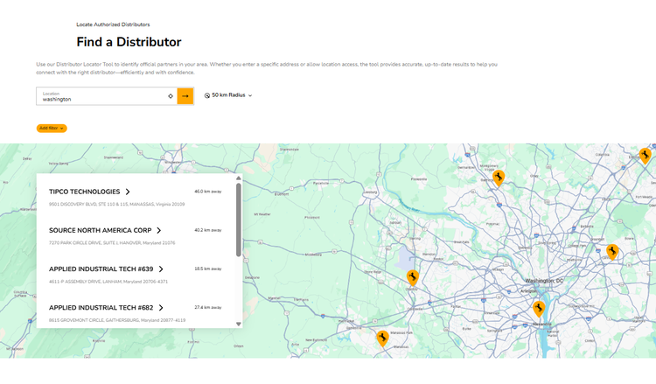This screenshot has height=384, width=656.
Task: Click the results list scroll up arrow
Action: coord(239,178)
